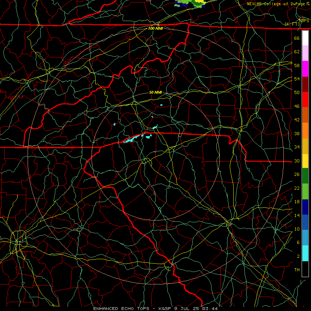Click the 42 label on the scale
Viewport: 311px width, 311px height.
click(x=297, y=120)
